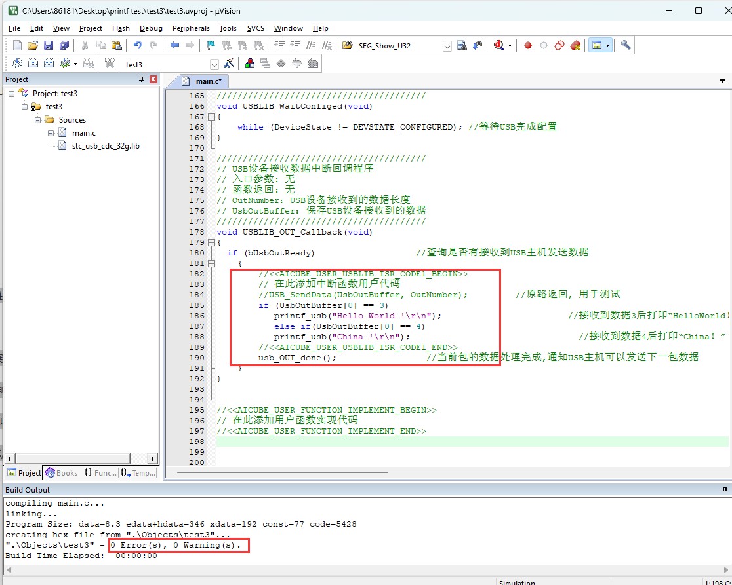This screenshot has height=585, width=732.
Task: Toggle bookmark with the blue flag icon
Action: pyautogui.click(x=211, y=45)
